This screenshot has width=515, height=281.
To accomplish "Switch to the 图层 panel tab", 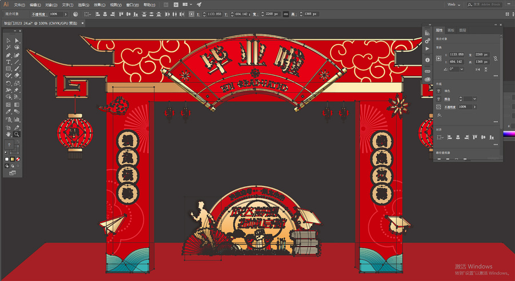I will pyautogui.click(x=462, y=30).
